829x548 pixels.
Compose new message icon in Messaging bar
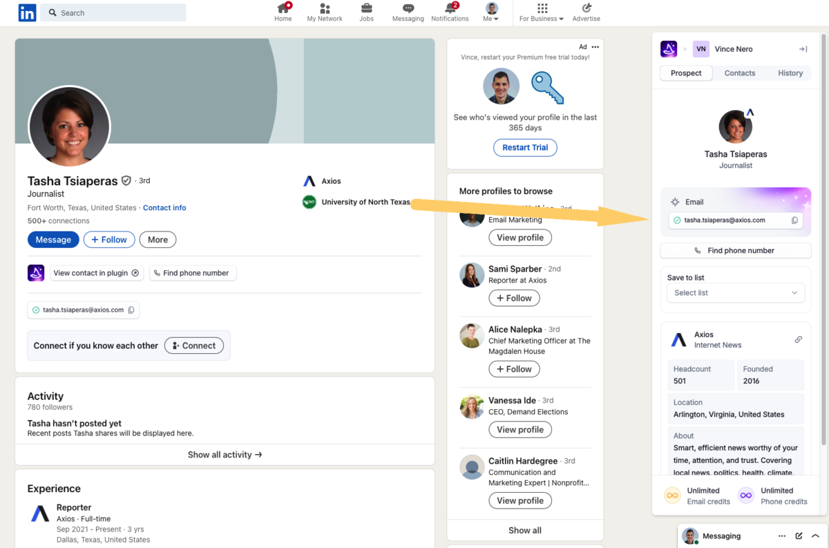click(799, 536)
